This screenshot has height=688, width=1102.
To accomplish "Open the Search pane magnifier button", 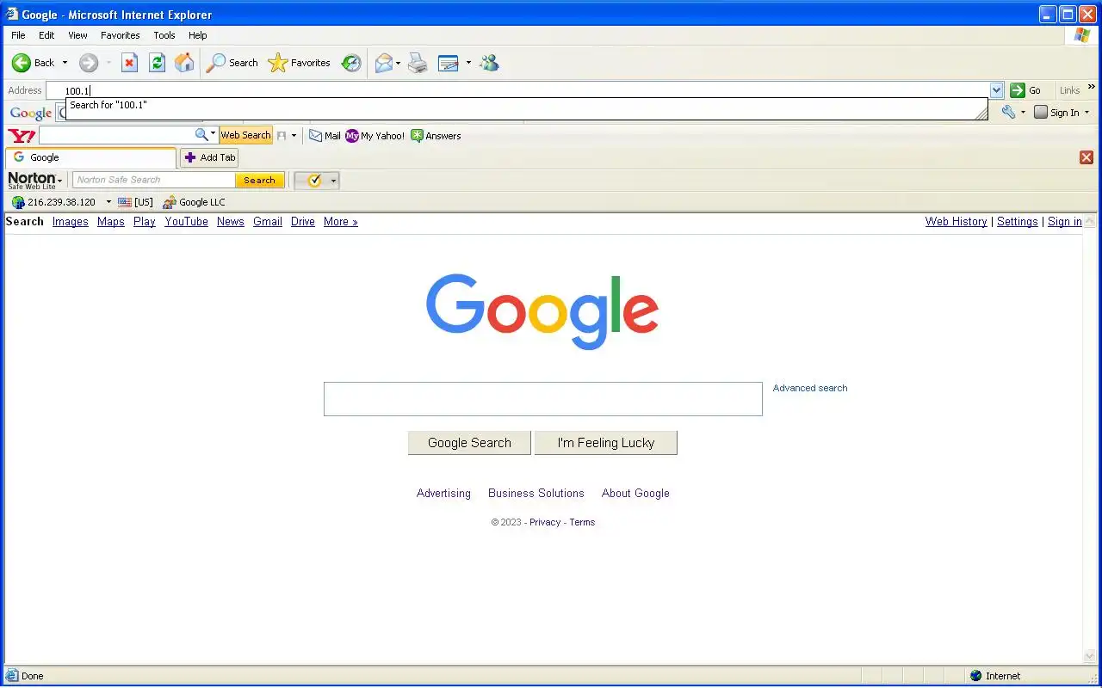I will (x=232, y=63).
